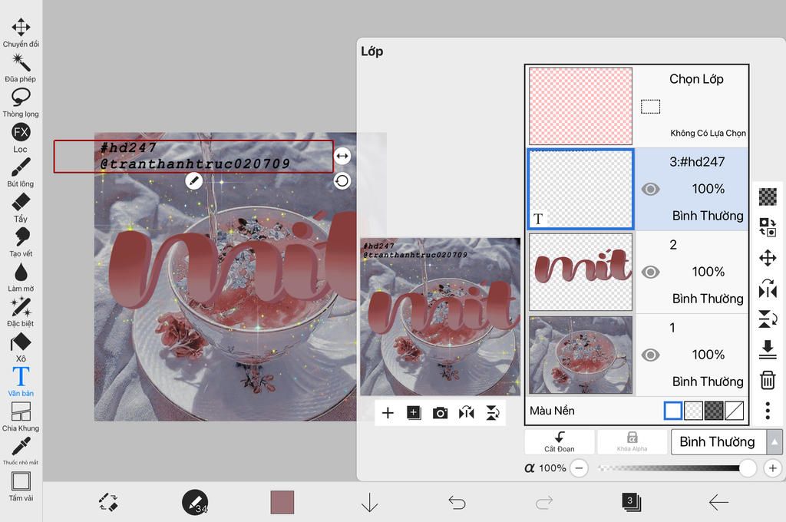
Task: Tap the back arrow in bottom bar
Action: (718, 502)
